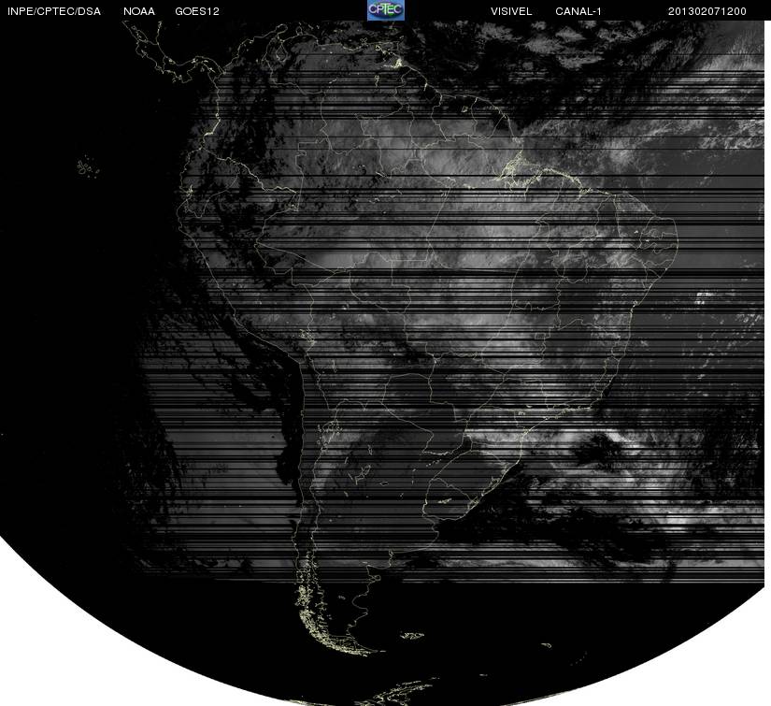Click the NOAA label in the header
This screenshot has height=706, width=771.
pos(139,11)
